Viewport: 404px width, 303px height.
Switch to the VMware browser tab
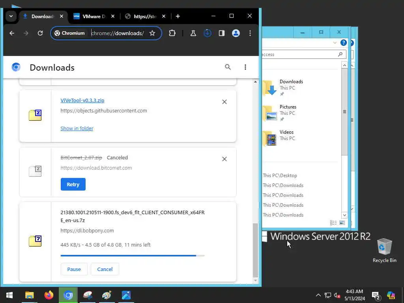[94, 17]
